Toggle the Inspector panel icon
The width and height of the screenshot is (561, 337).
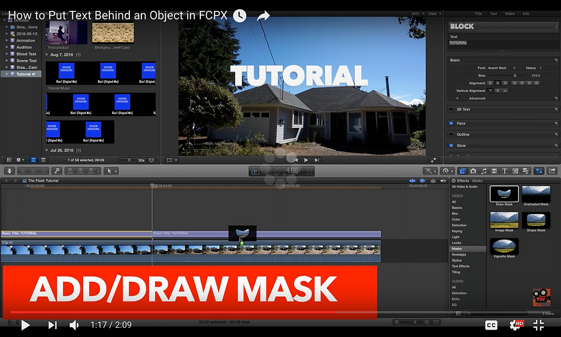(x=539, y=171)
